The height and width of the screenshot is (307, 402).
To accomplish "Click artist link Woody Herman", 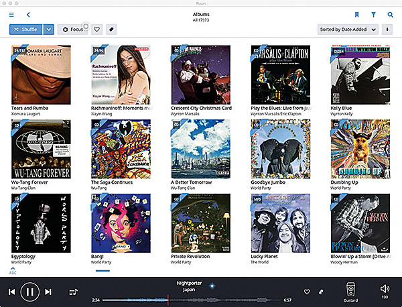I will click(x=344, y=262).
